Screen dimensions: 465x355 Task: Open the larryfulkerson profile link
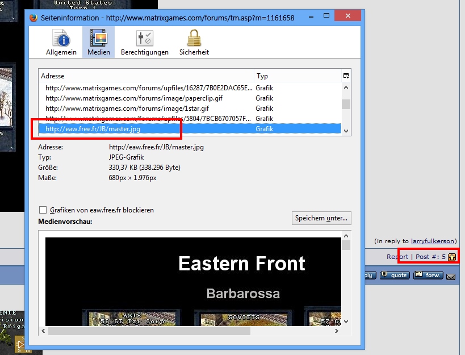tap(433, 241)
